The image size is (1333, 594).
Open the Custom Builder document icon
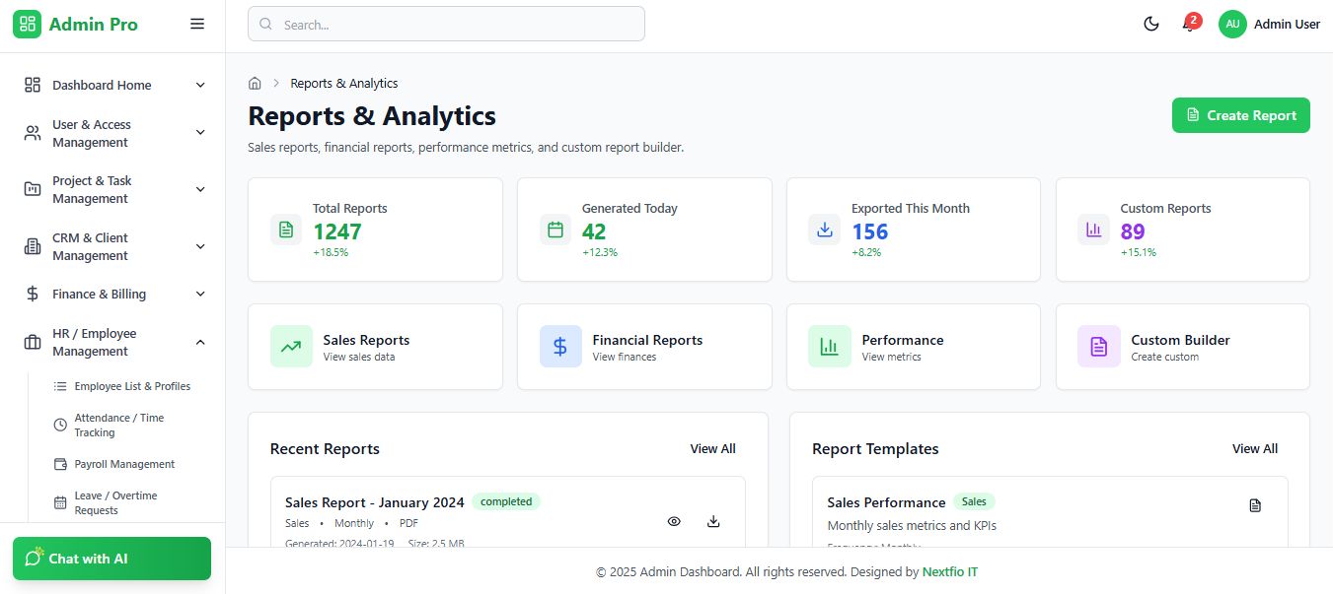1099,347
